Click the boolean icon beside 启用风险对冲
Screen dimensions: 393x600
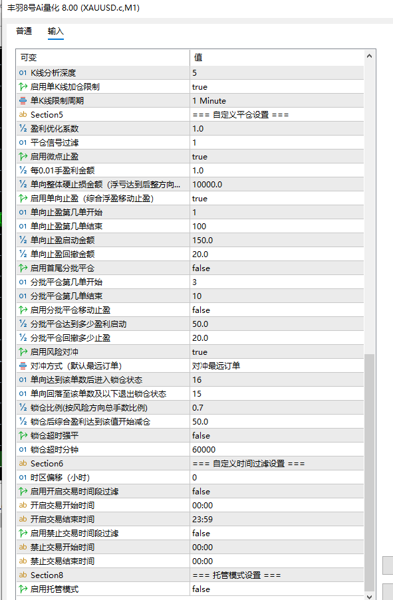(x=23, y=352)
